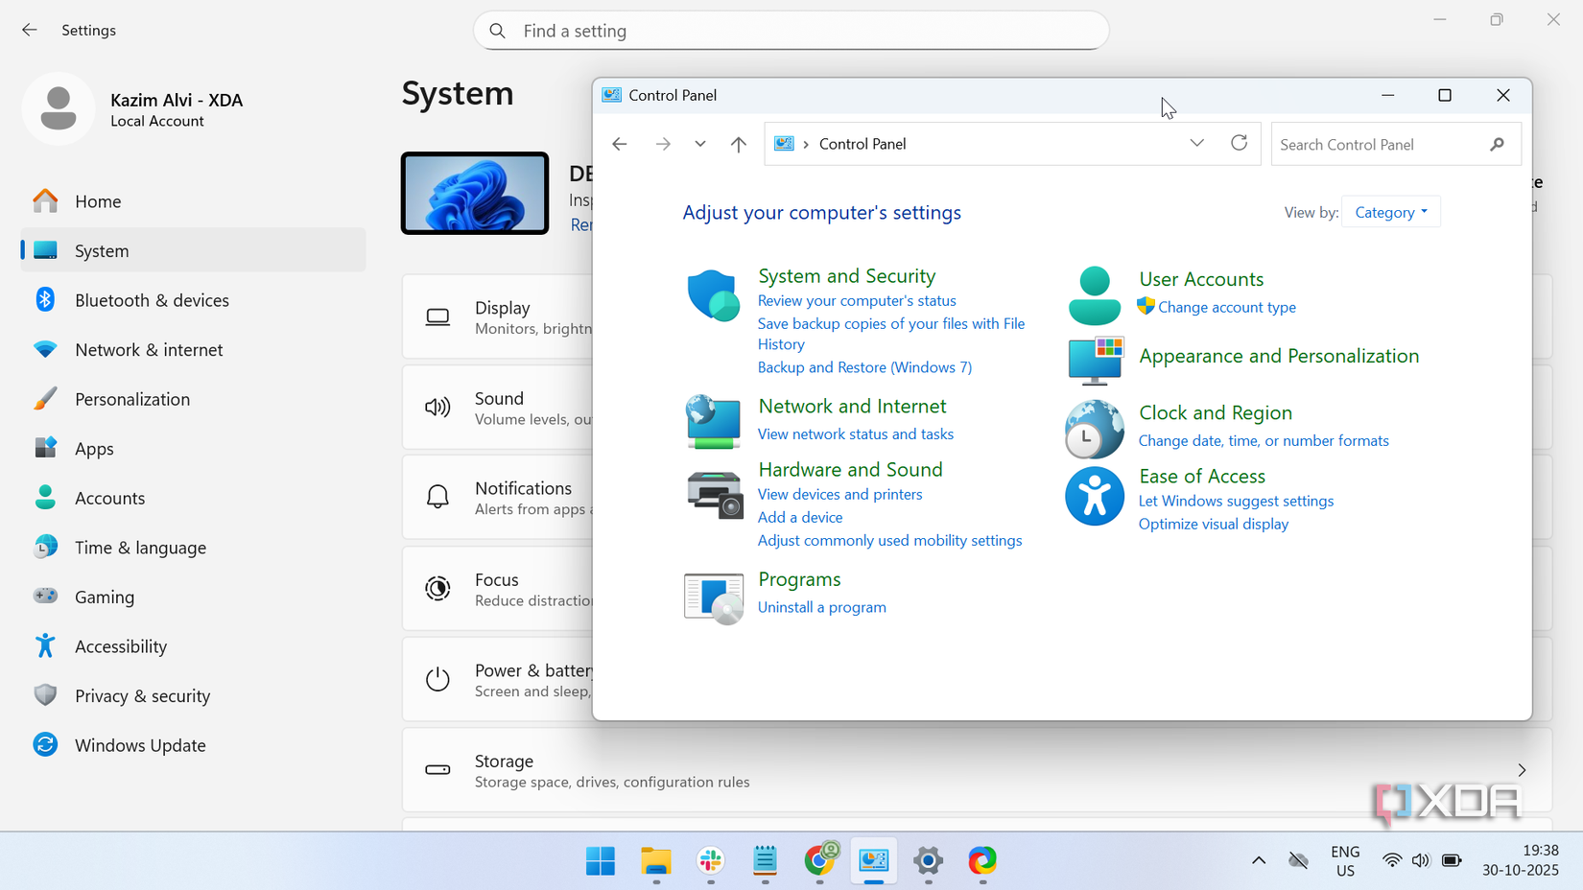Select Gaming in the Settings sidebar
This screenshot has height=890, width=1583.
click(193, 597)
